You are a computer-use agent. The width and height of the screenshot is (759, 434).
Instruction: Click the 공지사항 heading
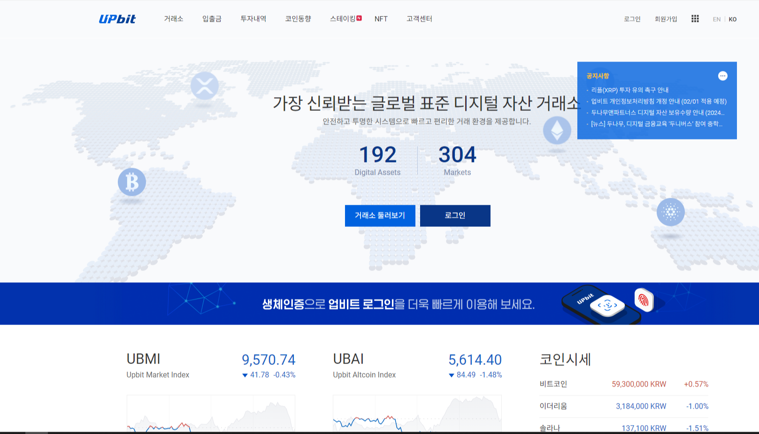[598, 76]
